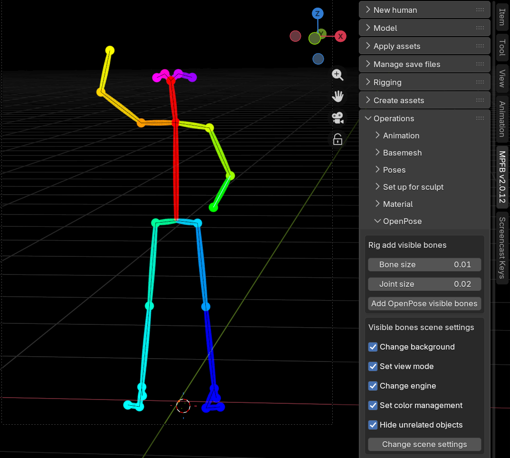Disable the Set view mode checkbox

[373, 367]
